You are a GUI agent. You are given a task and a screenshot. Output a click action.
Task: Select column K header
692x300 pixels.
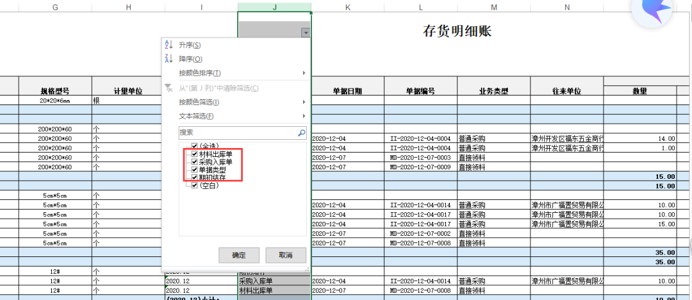point(347,7)
